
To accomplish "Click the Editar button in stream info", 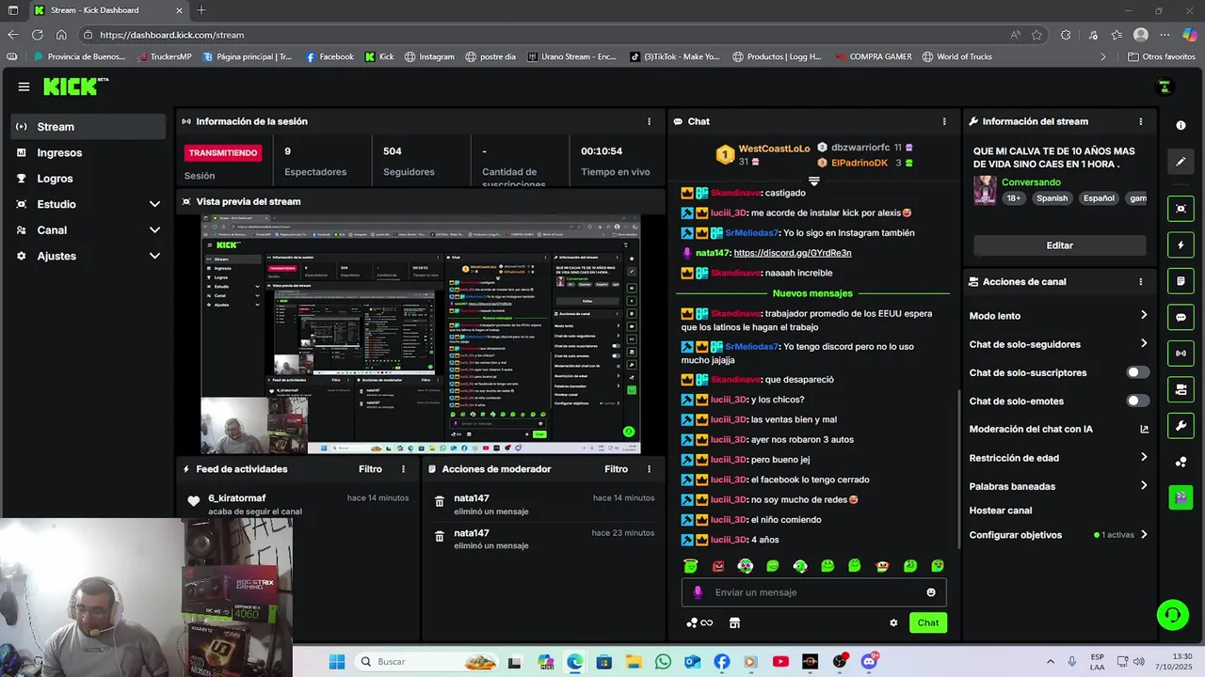I will coord(1059,245).
